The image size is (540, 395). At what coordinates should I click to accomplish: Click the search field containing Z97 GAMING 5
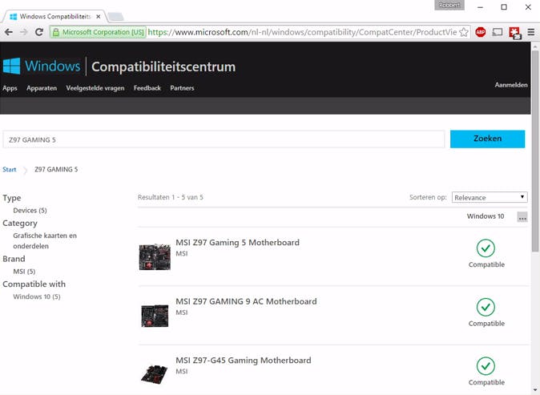(x=224, y=139)
